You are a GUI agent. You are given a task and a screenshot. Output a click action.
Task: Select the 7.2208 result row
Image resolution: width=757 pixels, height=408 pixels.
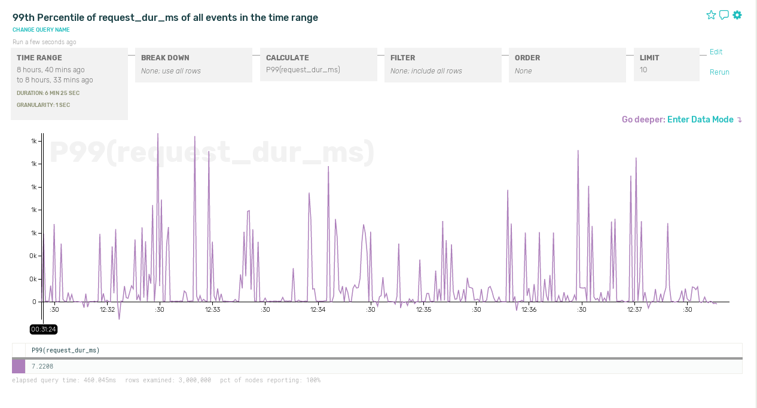(383, 366)
